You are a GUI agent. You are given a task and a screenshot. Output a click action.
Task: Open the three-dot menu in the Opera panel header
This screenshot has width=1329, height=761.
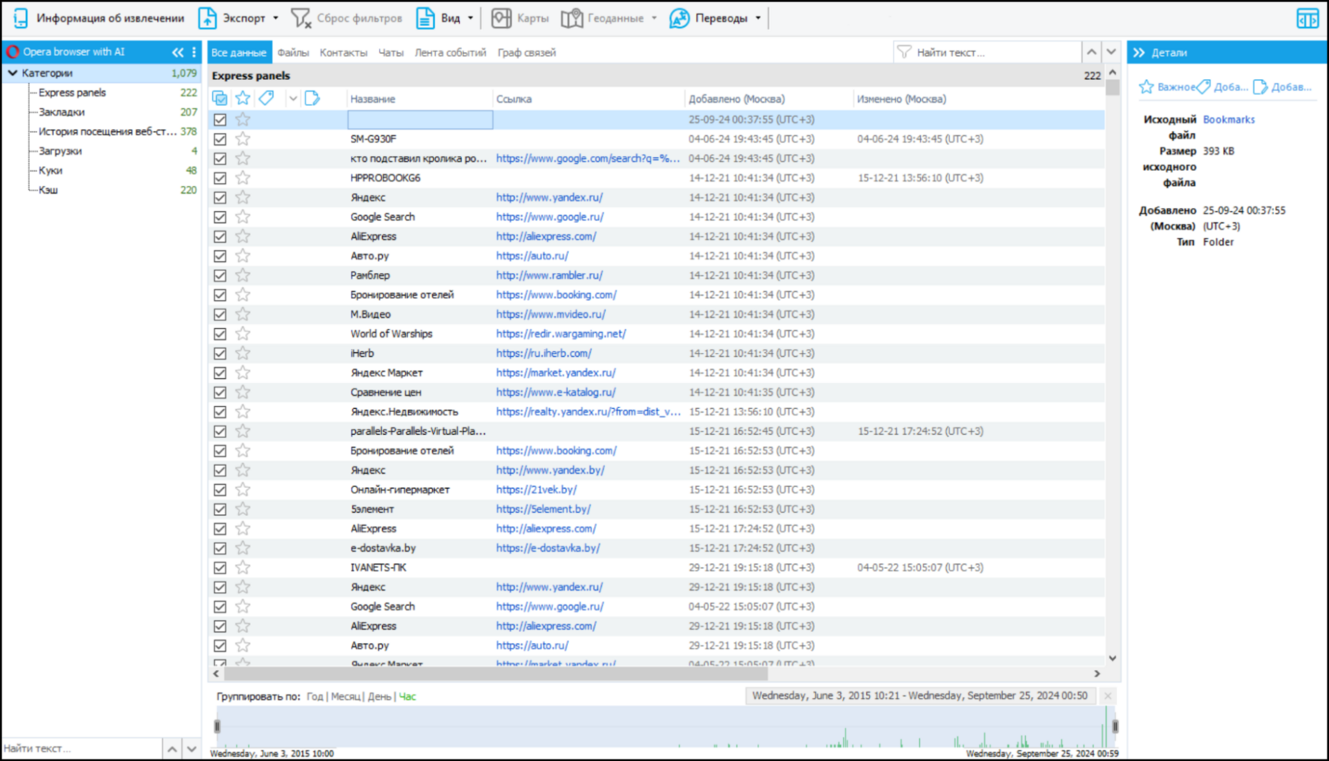(x=194, y=52)
